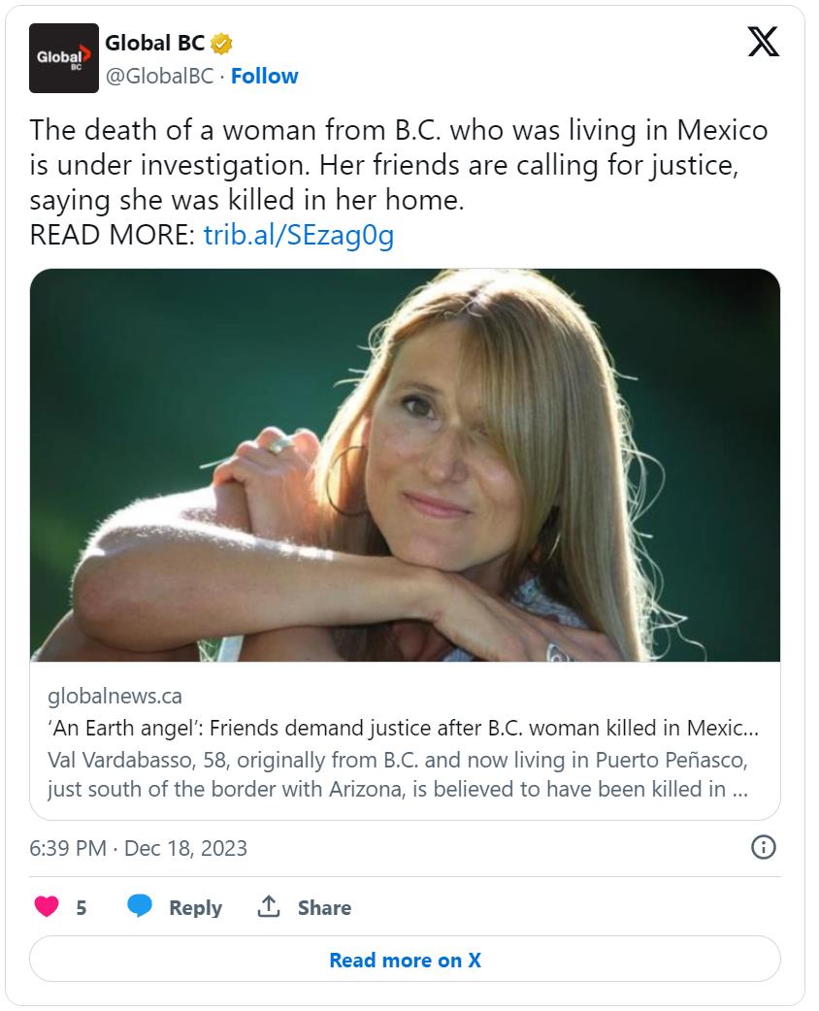Click the share upload arrow icon
Screen dimensions: 819x1011
pos(269,907)
